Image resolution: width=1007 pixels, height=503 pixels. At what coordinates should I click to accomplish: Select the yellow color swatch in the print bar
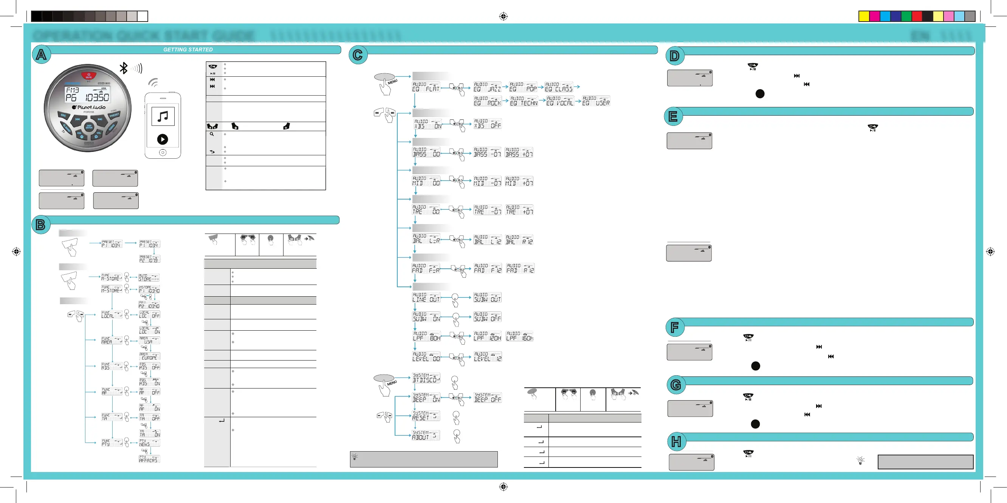click(x=864, y=16)
